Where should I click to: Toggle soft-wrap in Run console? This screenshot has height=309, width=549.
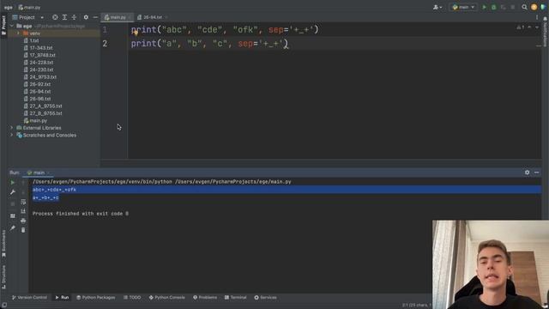(23, 202)
